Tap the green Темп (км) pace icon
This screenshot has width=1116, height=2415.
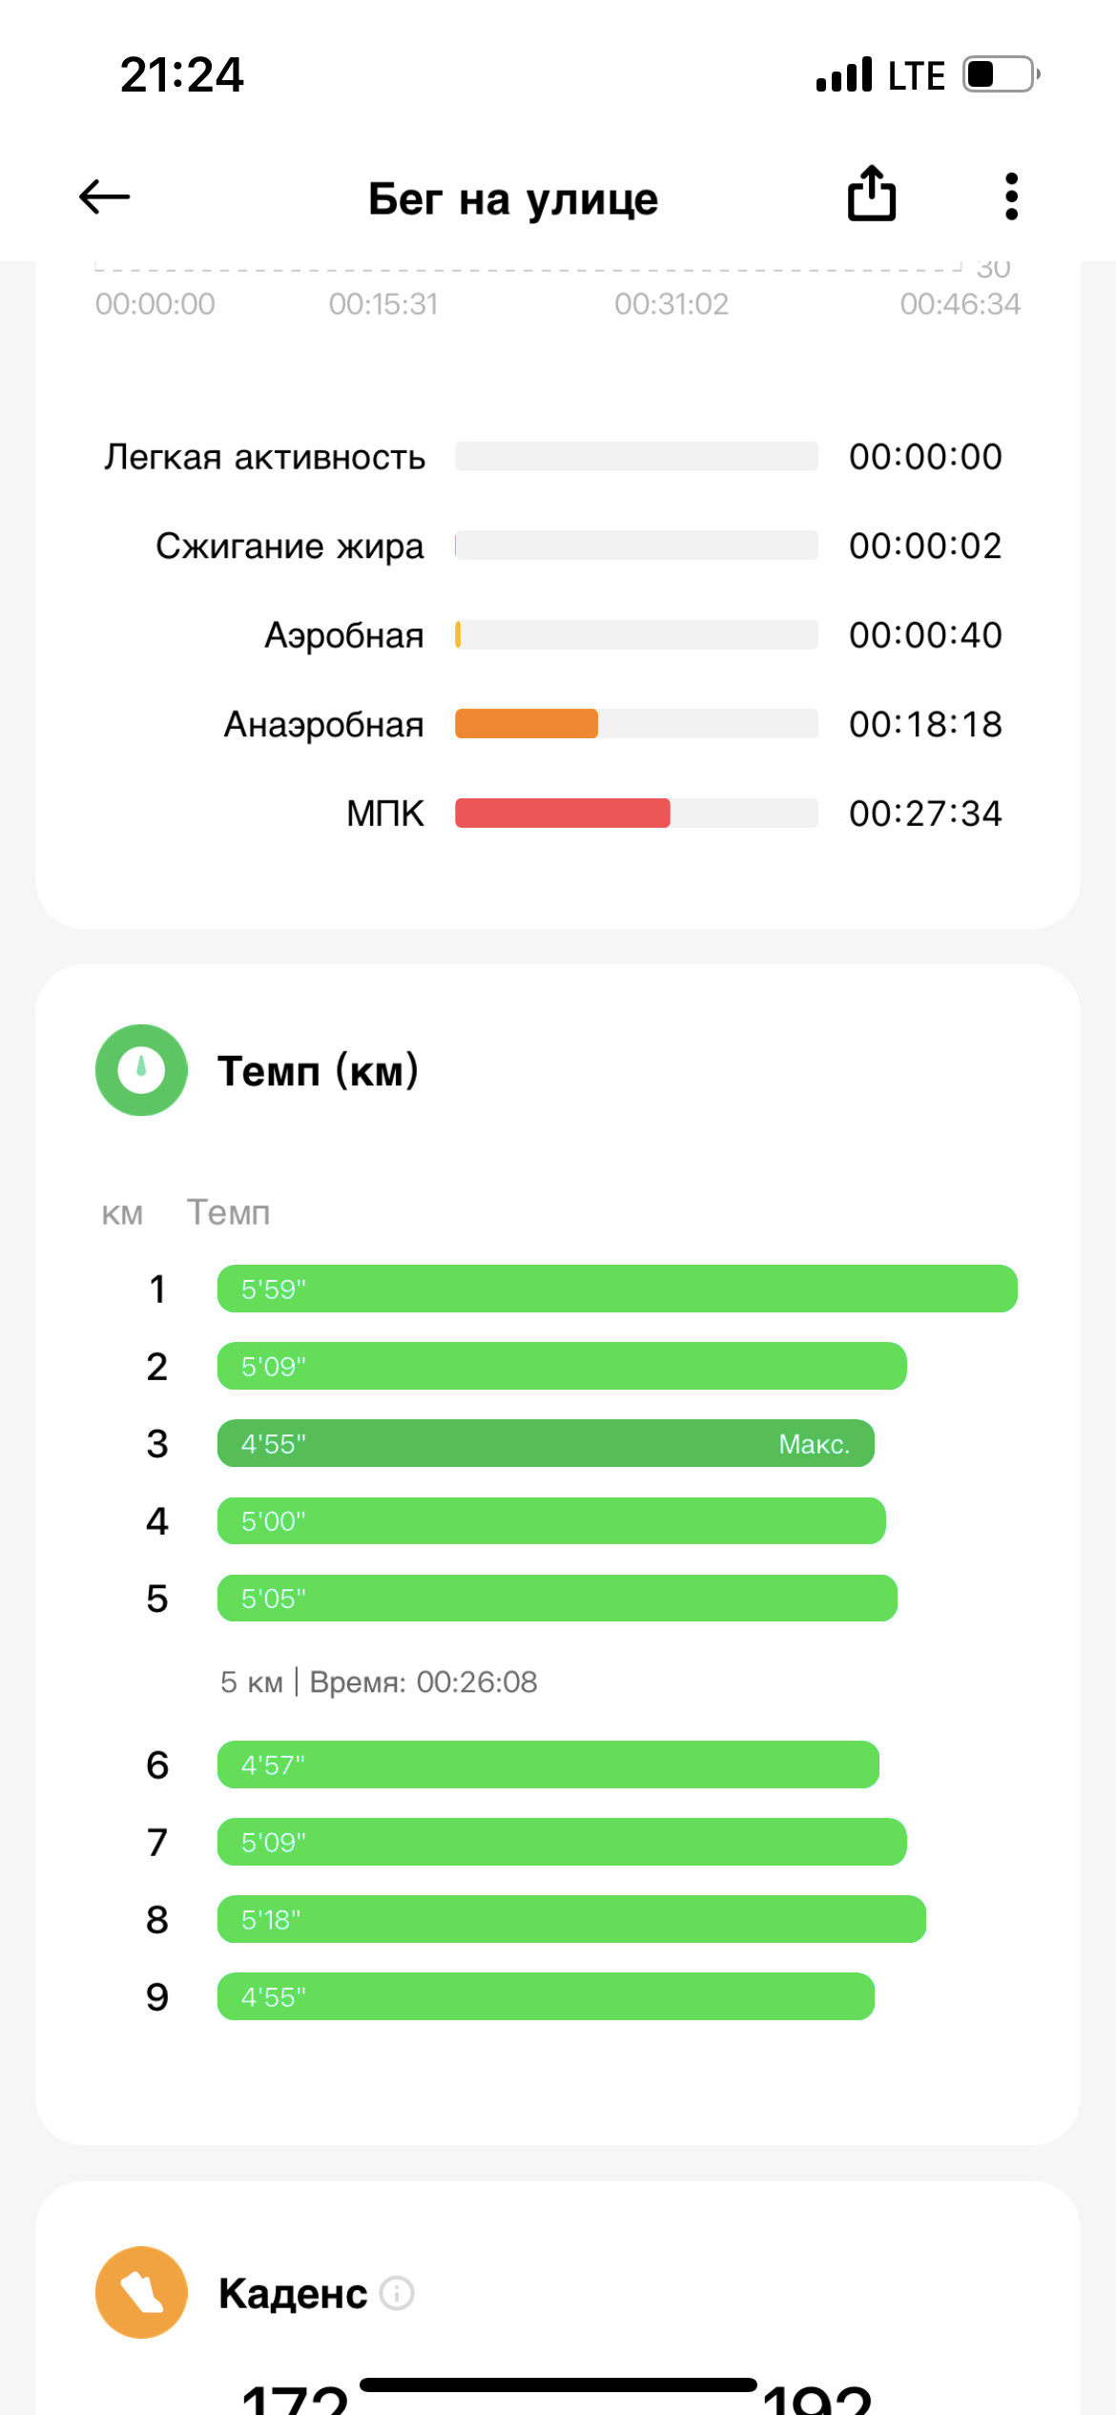point(141,1070)
